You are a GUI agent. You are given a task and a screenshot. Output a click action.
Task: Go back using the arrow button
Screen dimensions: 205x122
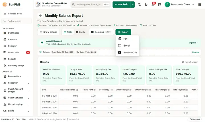point(40,16)
